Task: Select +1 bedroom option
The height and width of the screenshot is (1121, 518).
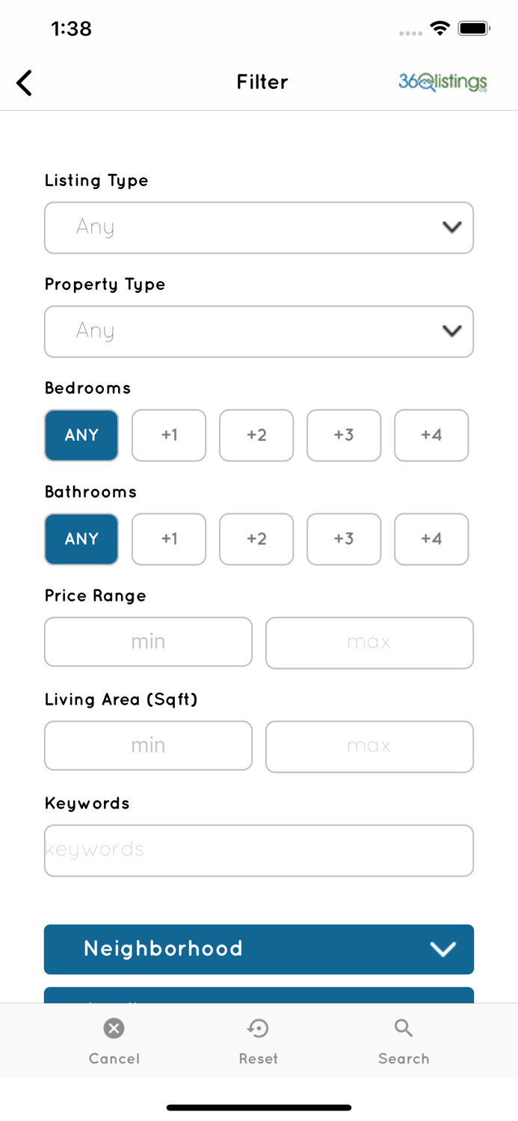Action: click(169, 435)
